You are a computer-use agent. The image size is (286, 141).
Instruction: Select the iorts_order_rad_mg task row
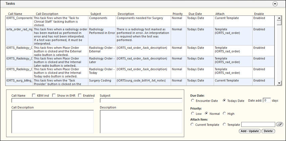point(140,36)
